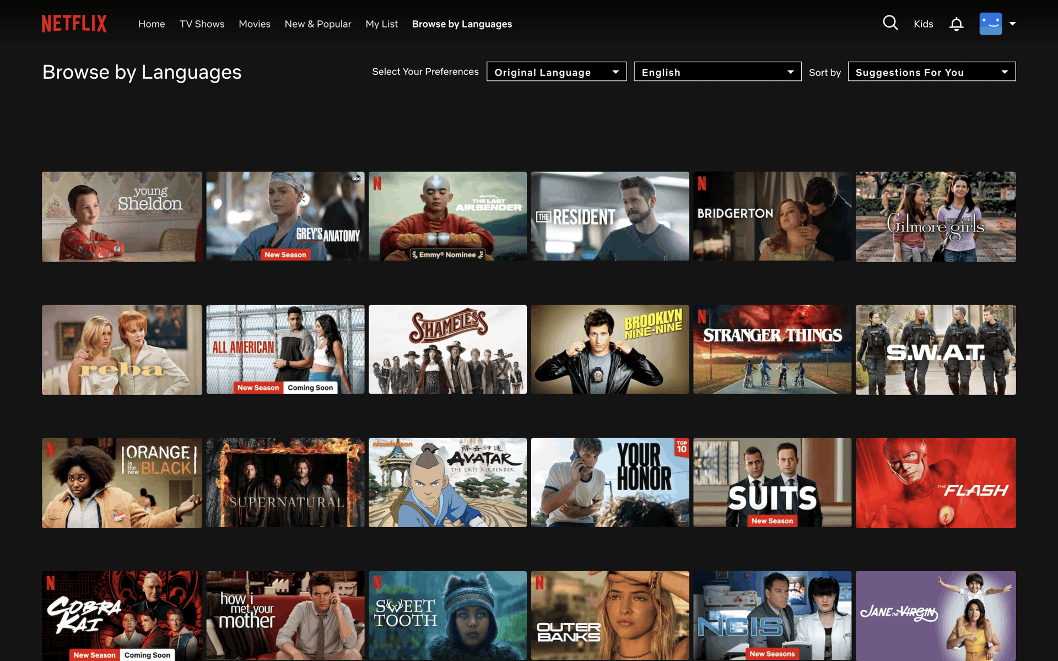The height and width of the screenshot is (661, 1058).
Task: Open My List page
Action: tap(381, 24)
